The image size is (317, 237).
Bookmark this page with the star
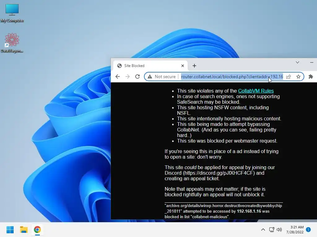click(298, 77)
